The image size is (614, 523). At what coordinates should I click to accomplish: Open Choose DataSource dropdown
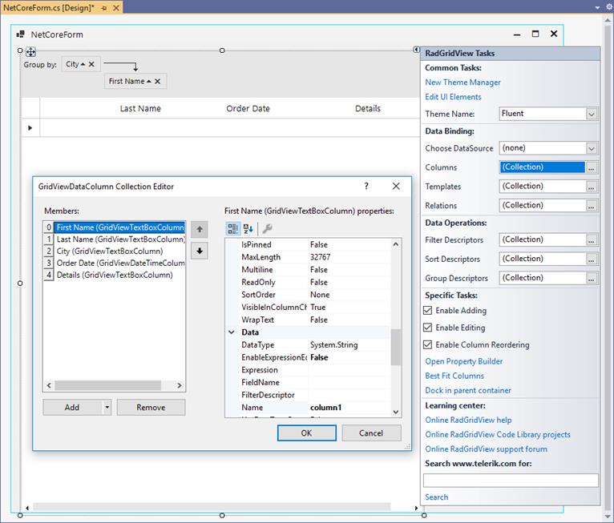click(592, 148)
